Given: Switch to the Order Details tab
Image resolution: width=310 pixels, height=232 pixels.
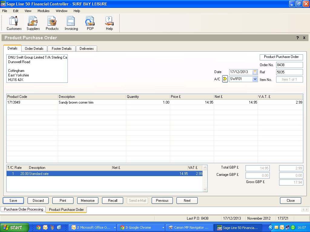Looking at the screenshot, I should [34, 49].
